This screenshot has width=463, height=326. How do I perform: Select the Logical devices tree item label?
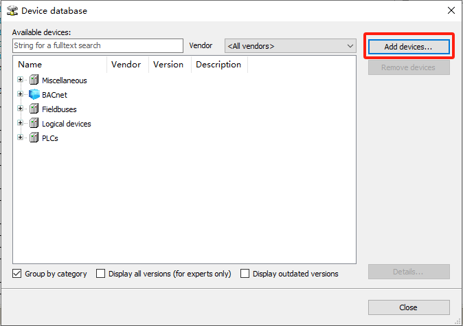[67, 124]
